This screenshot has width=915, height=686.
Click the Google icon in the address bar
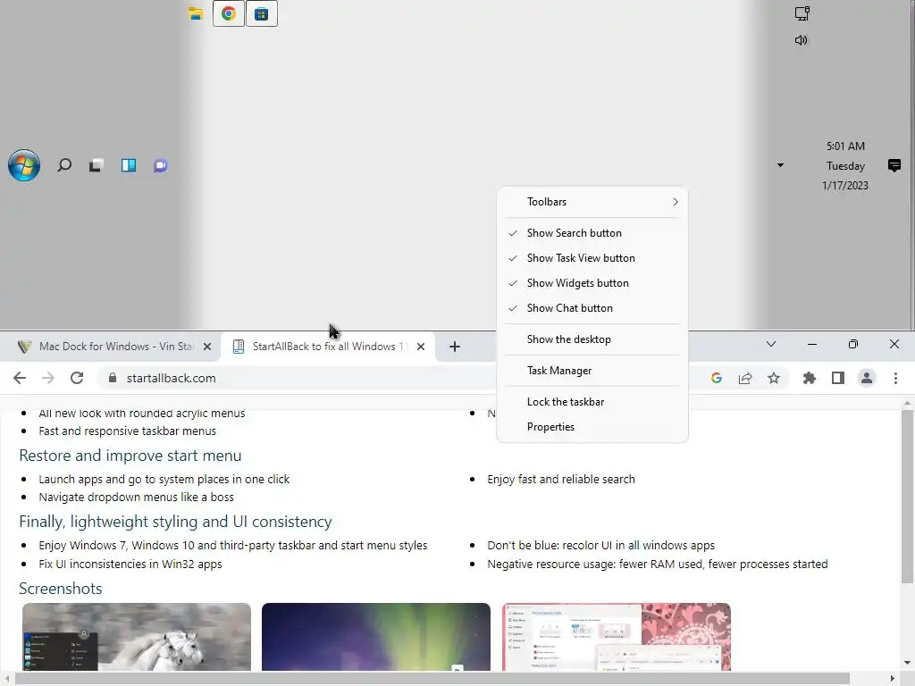pos(717,378)
